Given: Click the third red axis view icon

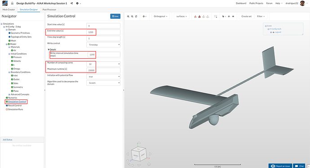Looking at the screenshot, I should pyautogui.click(x=204, y=17).
